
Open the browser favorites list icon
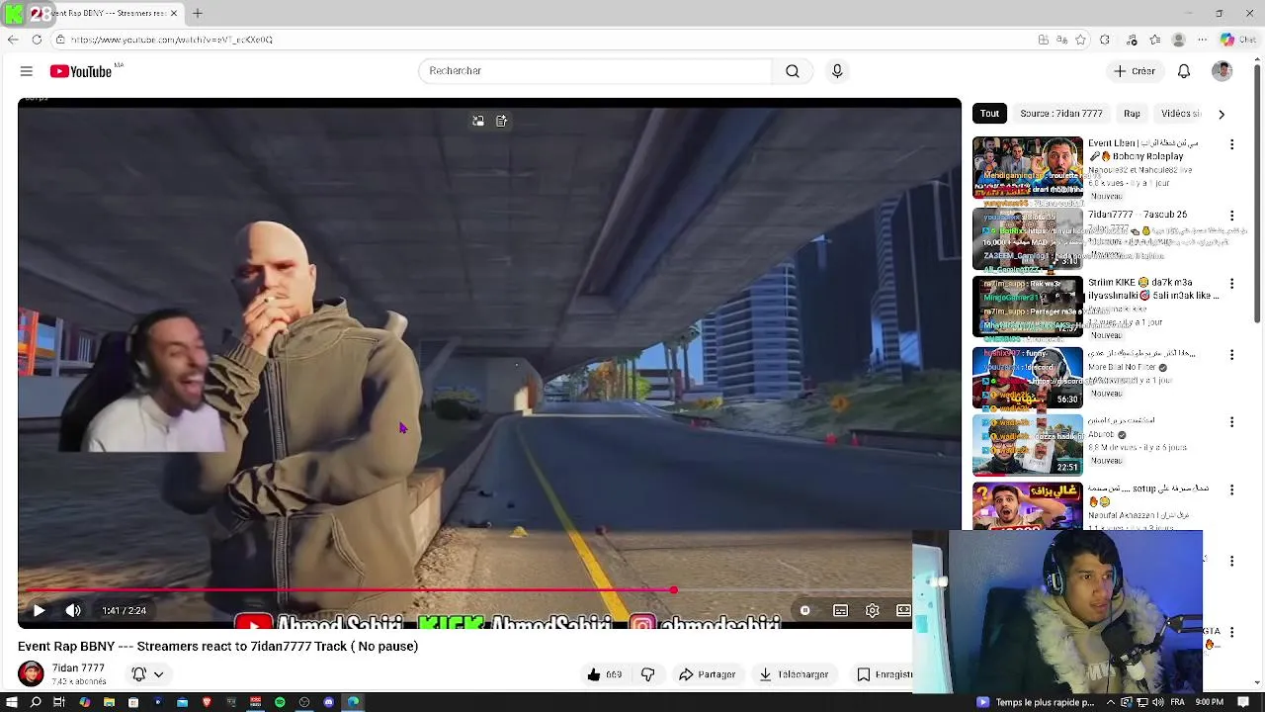click(x=1155, y=40)
